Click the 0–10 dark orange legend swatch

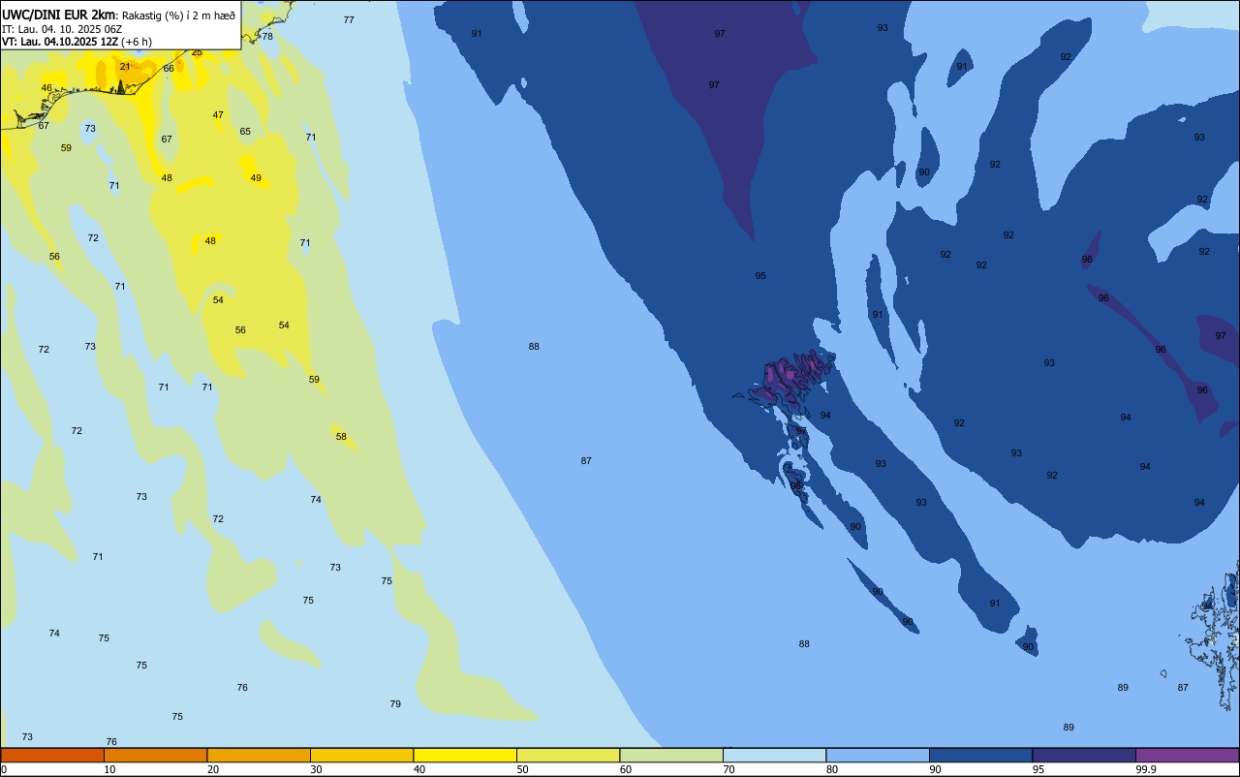(52, 755)
